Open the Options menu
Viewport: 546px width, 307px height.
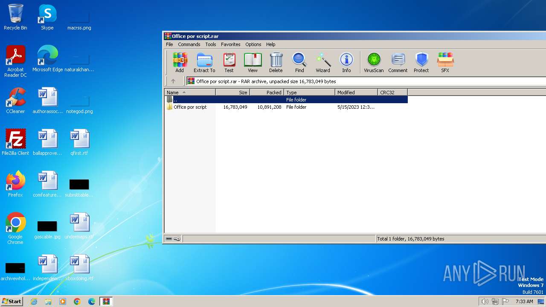click(x=253, y=44)
